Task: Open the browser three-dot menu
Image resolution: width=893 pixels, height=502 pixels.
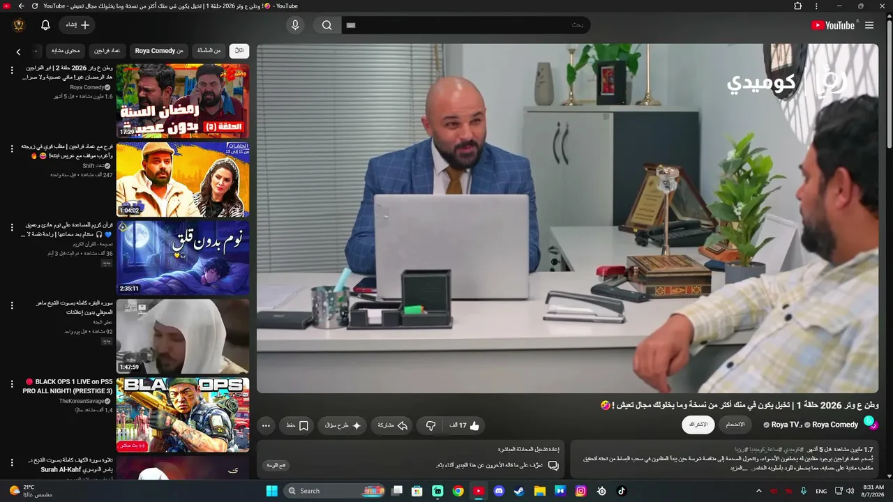Action: [x=816, y=6]
